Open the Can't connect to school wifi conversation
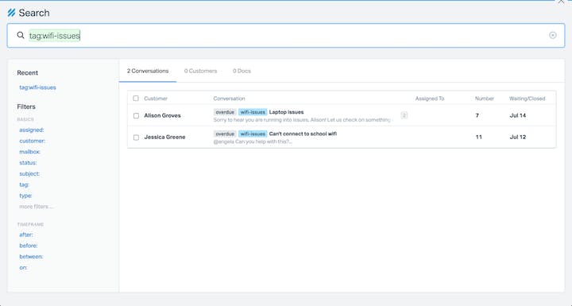The width and height of the screenshot is (572, 306). pyautogui.click(x=303, y=134)
